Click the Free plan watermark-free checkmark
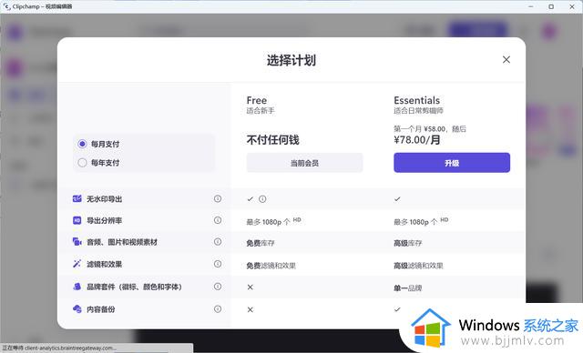The image size is (583, 353). pyautogui.click(x=251, y=199)
